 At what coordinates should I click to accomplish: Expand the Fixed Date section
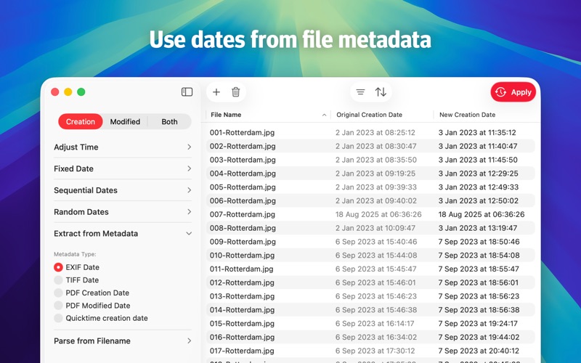click(x=123, y=168)
